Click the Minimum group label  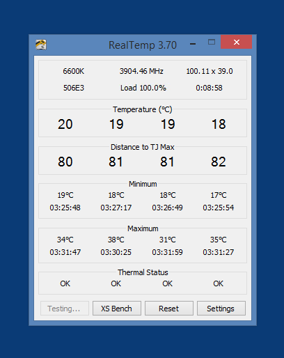pos(143,184)
